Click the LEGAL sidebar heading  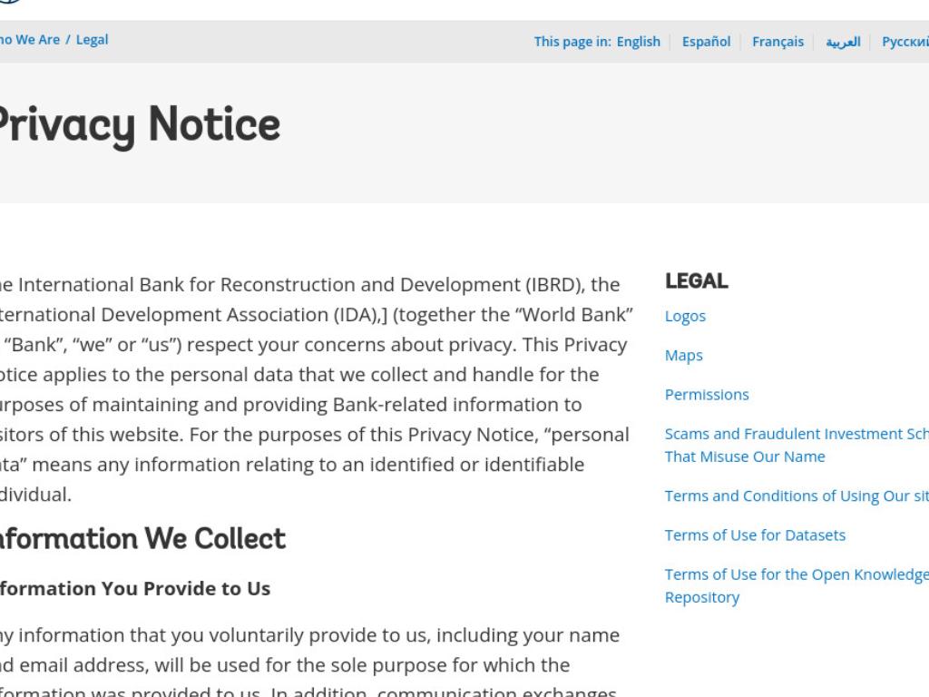pos(696,281)
